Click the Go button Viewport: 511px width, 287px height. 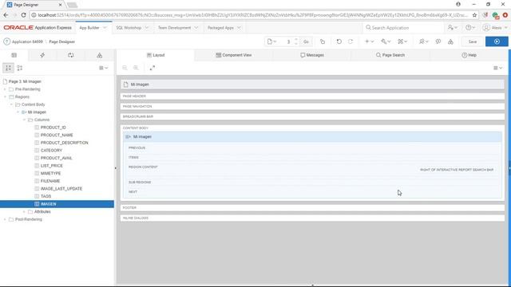tap(306, 41)
